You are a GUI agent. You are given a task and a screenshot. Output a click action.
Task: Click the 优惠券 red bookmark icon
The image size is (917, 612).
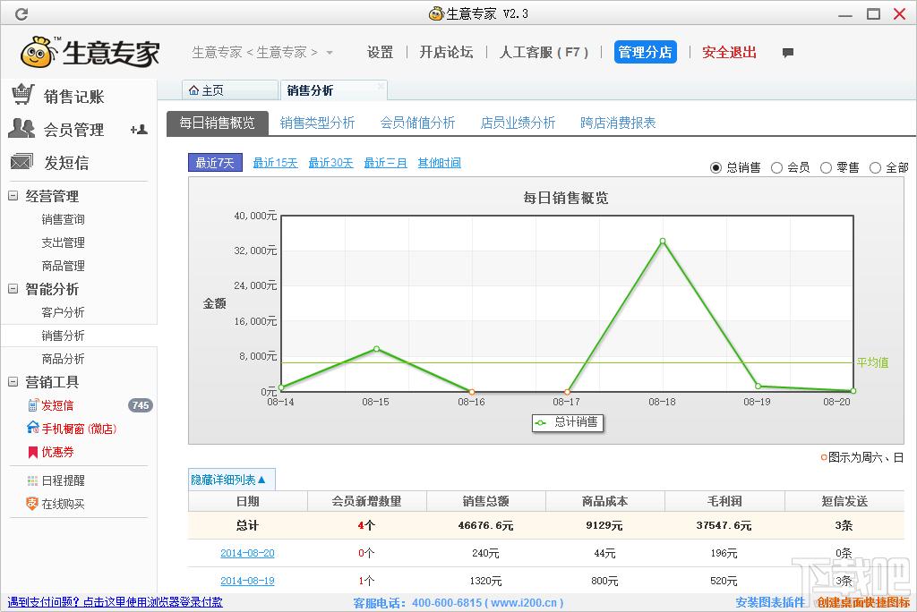tap(33, 452)
